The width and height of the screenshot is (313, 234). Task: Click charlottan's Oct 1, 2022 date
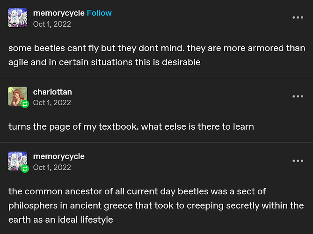point(52,102)
